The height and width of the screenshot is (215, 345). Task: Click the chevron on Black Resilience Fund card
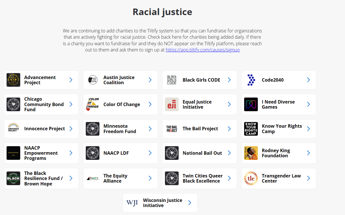(x=71, y=178)
